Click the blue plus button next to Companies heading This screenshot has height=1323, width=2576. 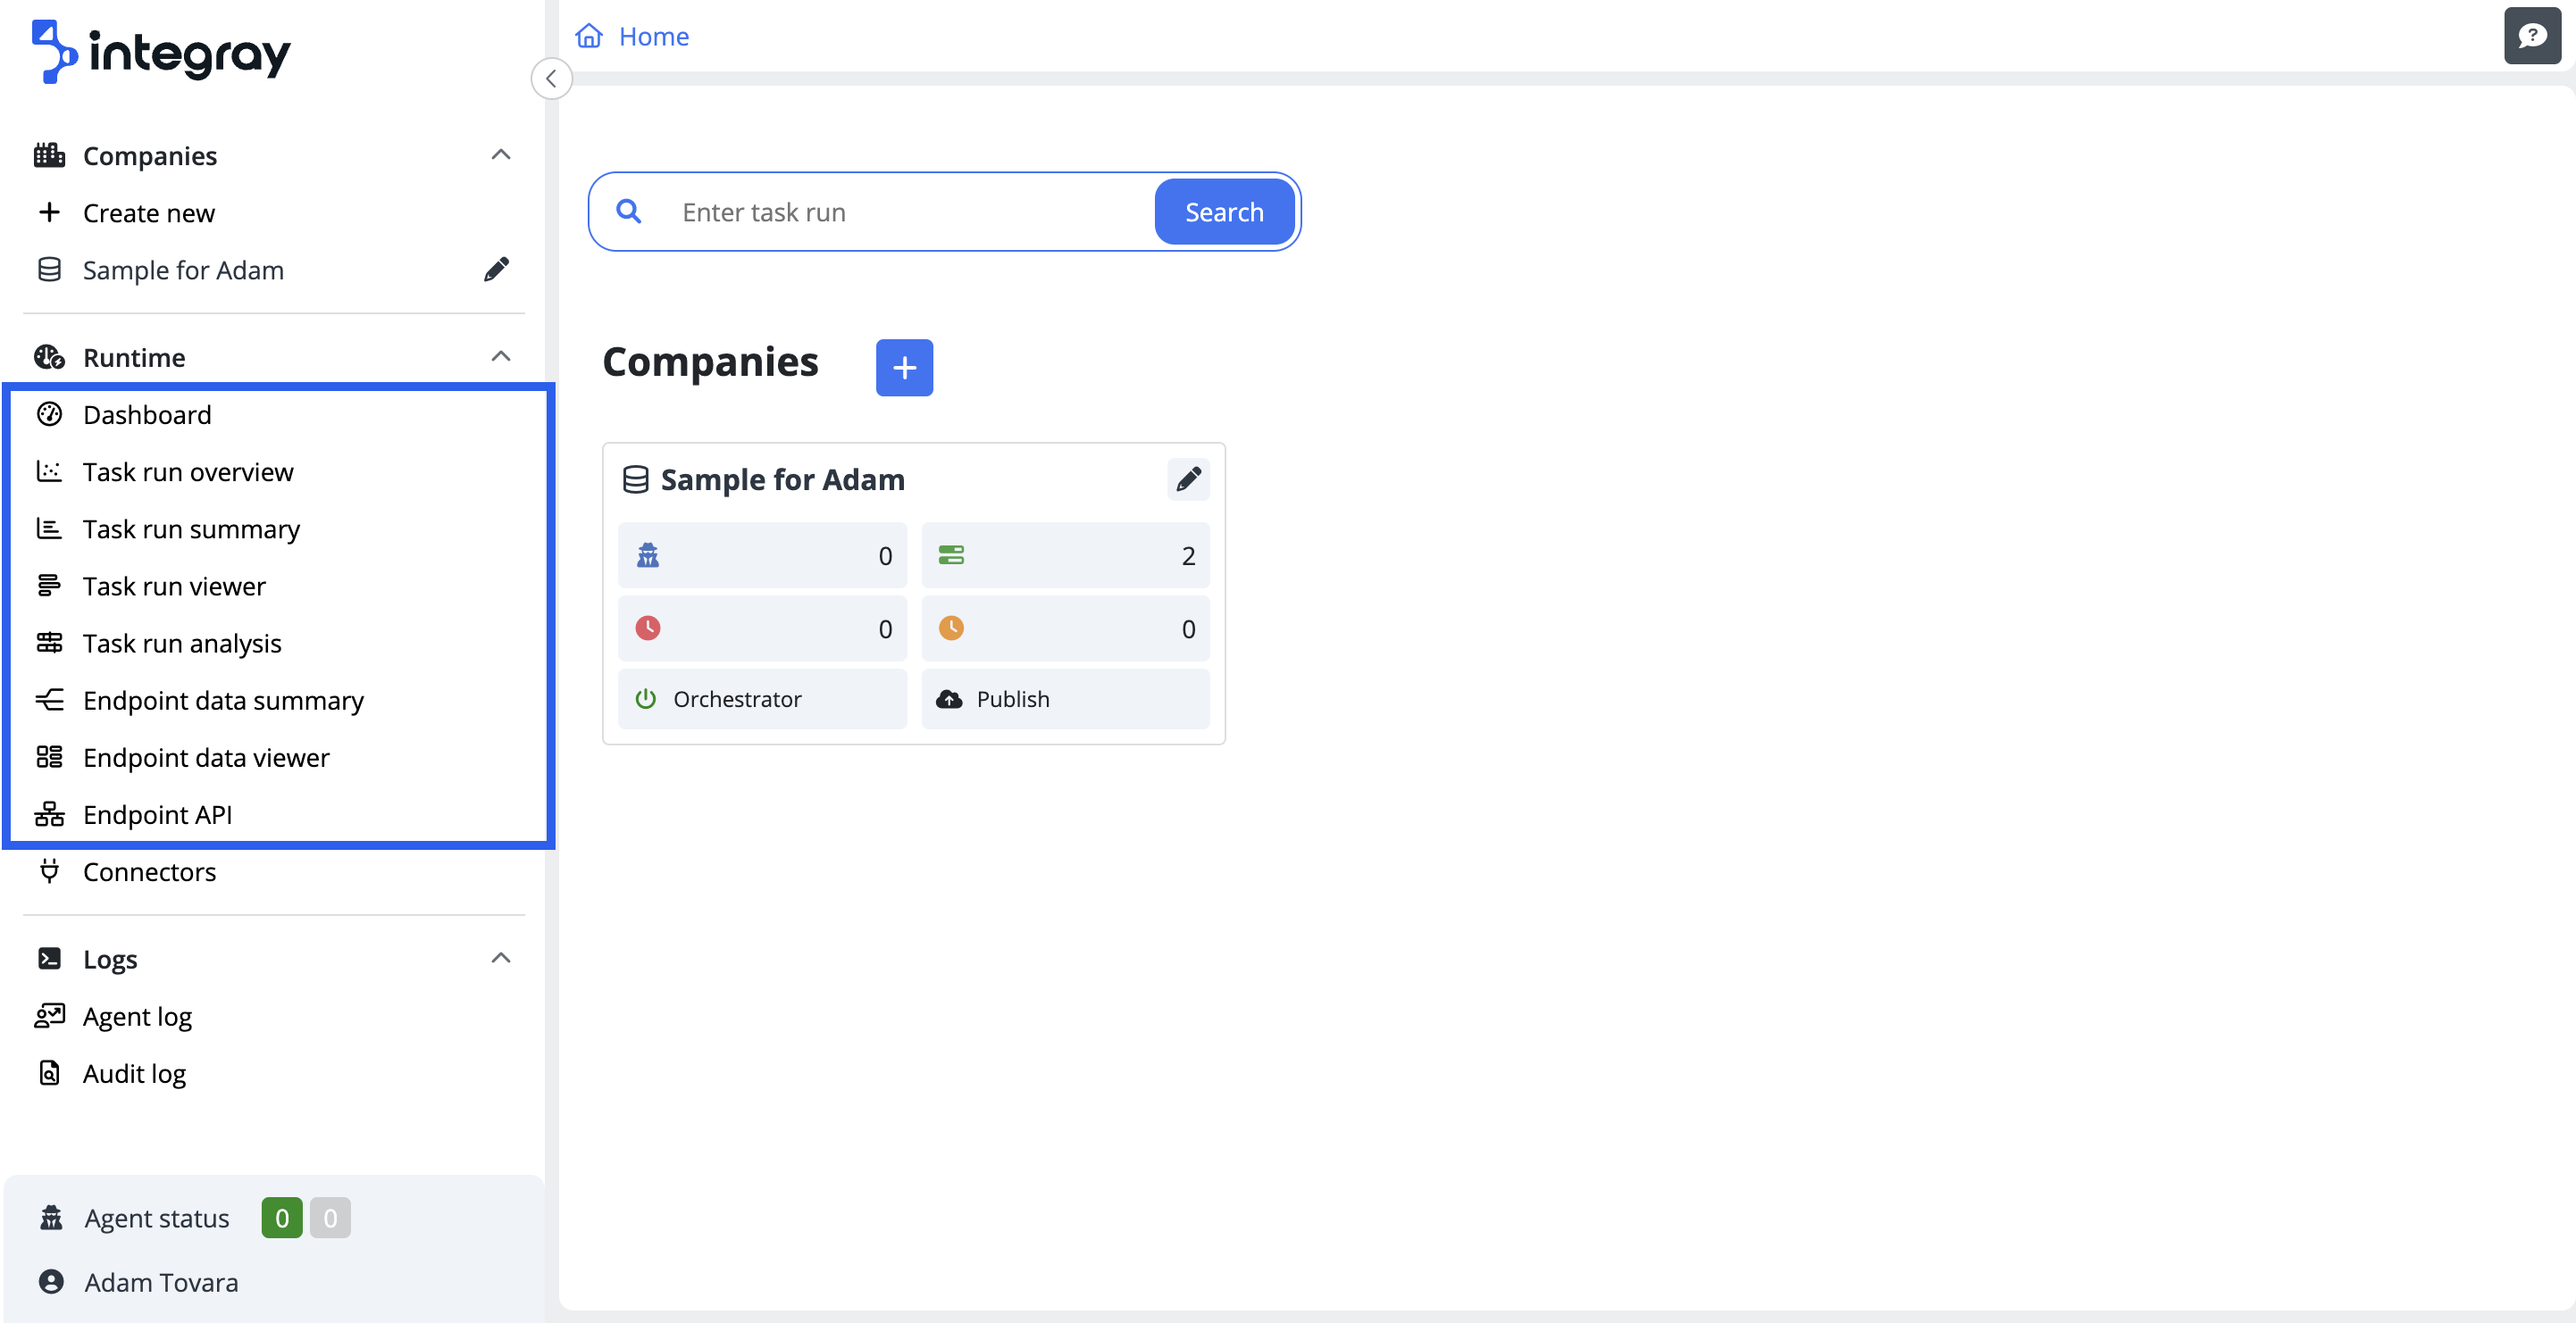click(903, 368)
